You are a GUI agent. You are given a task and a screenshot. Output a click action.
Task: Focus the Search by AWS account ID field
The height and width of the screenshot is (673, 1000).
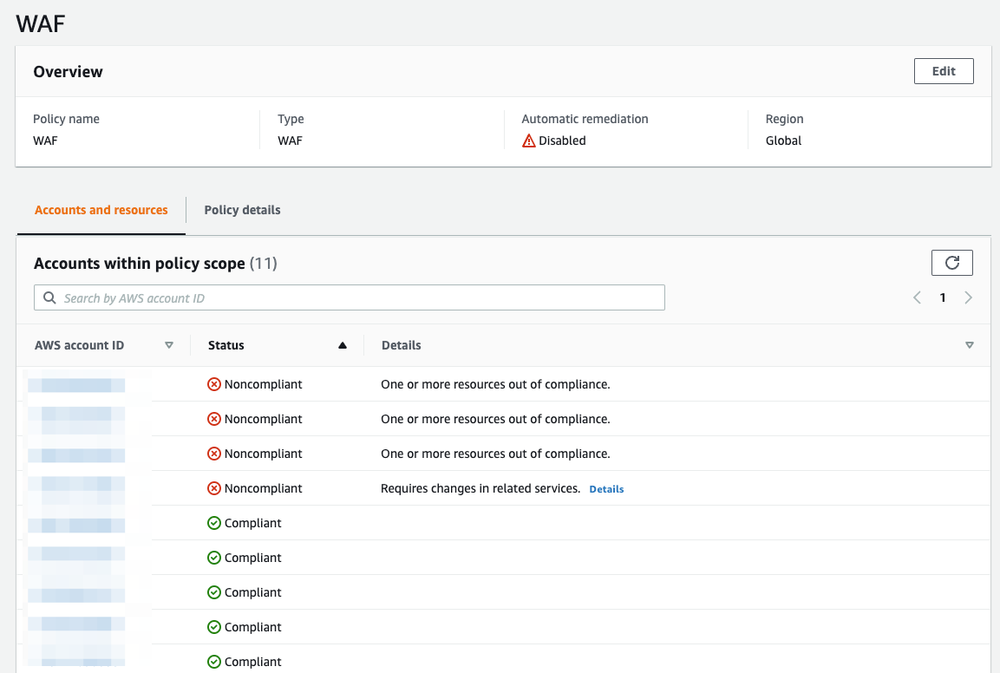(x=349, y=297)
